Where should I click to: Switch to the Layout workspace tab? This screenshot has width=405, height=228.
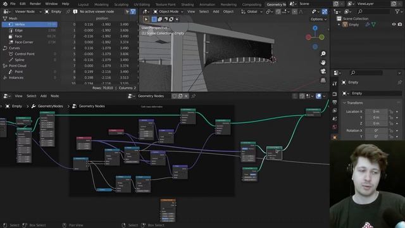tap(83, 4)
